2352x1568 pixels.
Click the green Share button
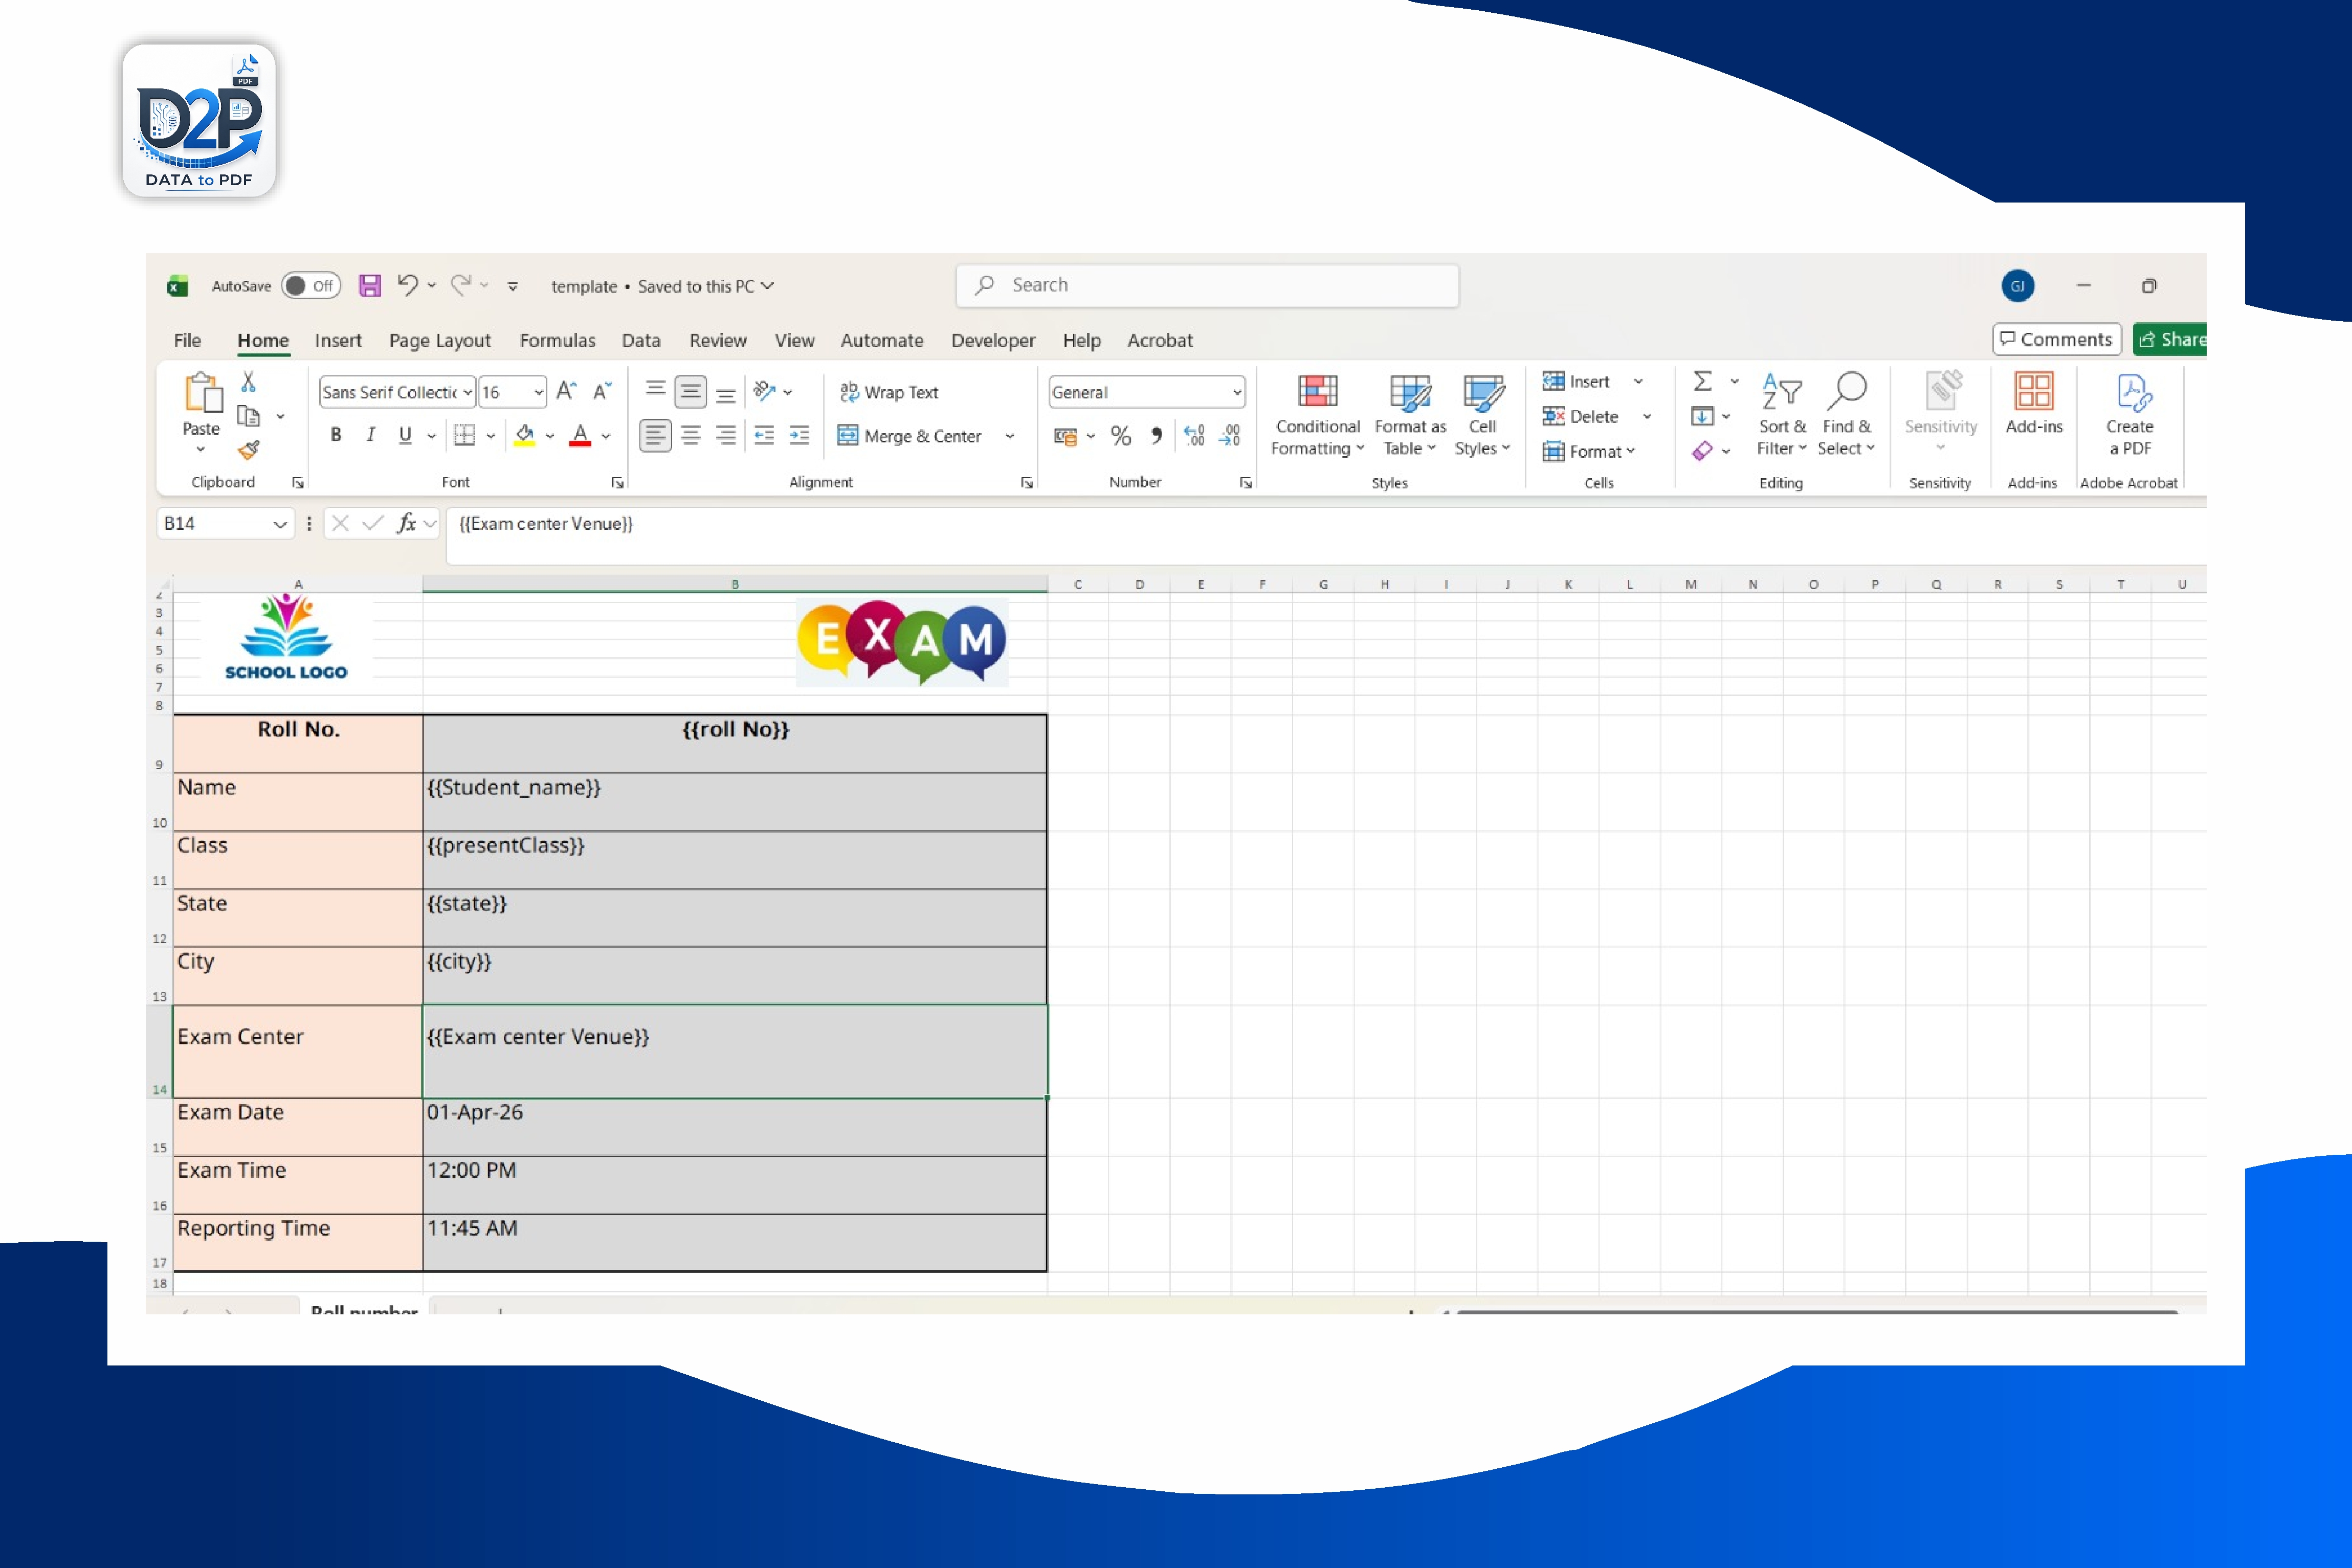point(2170,339)
